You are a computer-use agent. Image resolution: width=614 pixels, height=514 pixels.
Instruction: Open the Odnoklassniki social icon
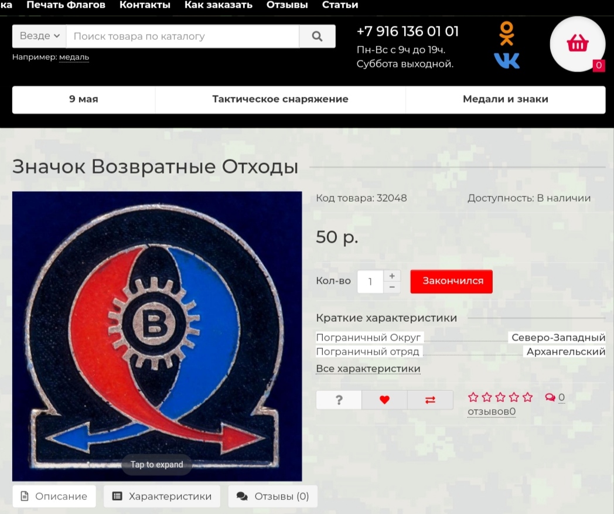506,33
